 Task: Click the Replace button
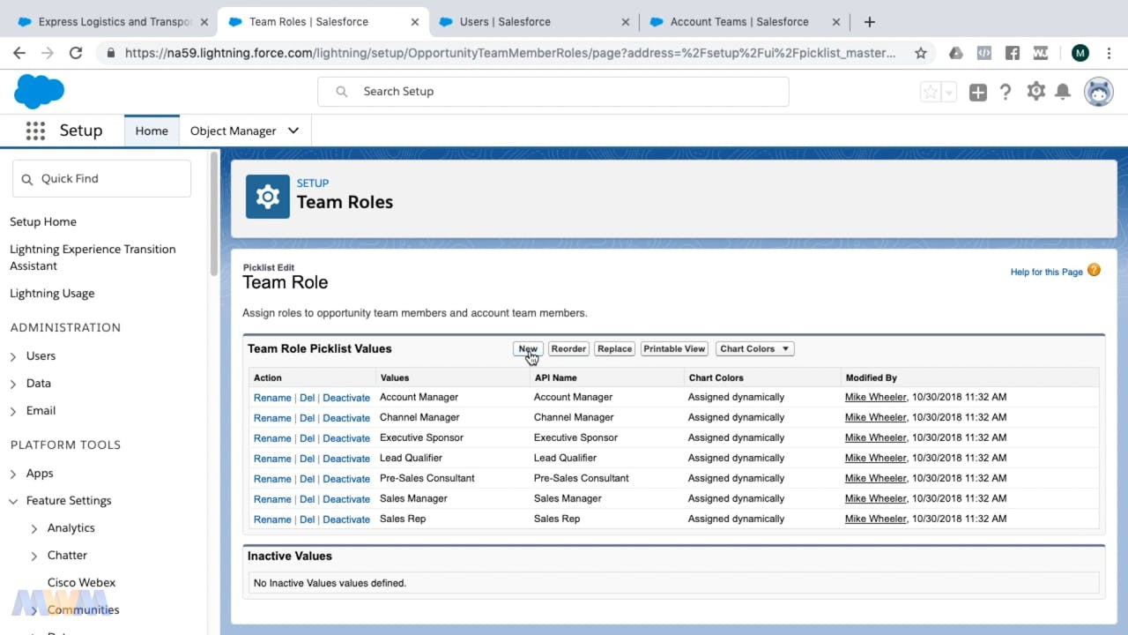point(614,349)
